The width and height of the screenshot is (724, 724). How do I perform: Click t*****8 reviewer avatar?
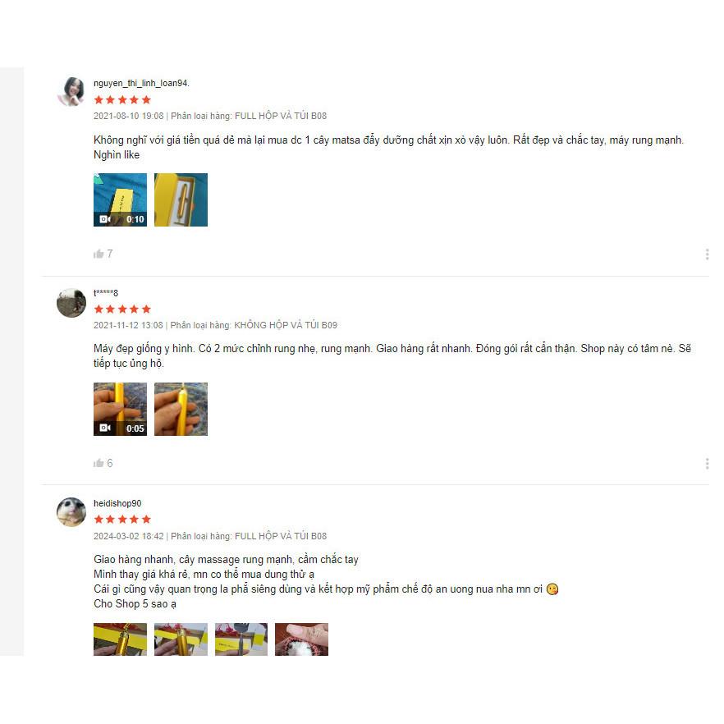pos(71,303)
